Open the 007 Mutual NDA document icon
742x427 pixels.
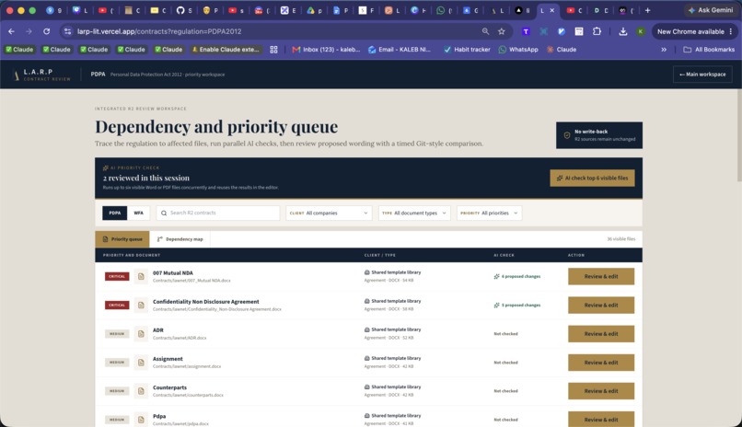click(141, 276)
